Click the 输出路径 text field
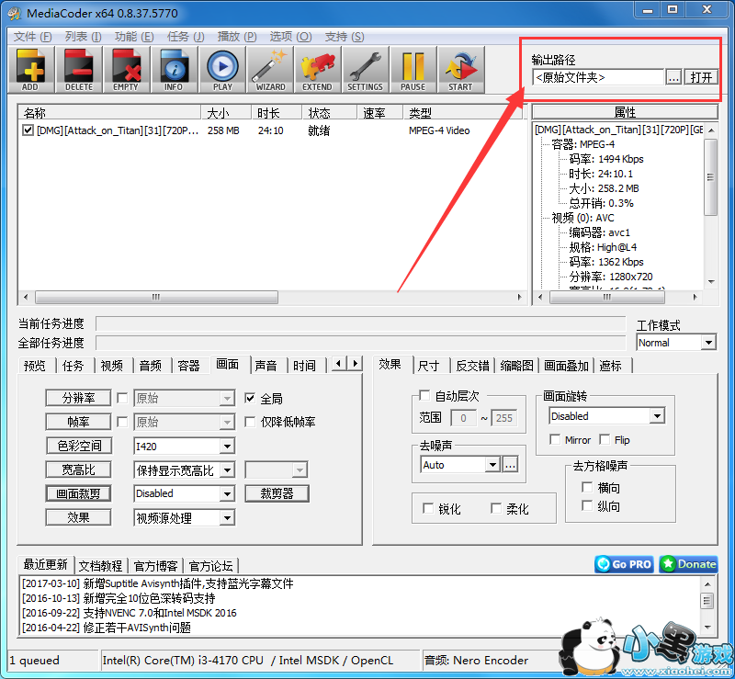735x679 pixels. [x=598, y=77]
